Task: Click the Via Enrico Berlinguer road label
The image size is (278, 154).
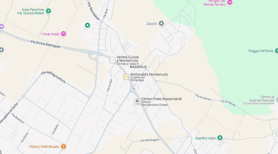Action: pos(45,44)
